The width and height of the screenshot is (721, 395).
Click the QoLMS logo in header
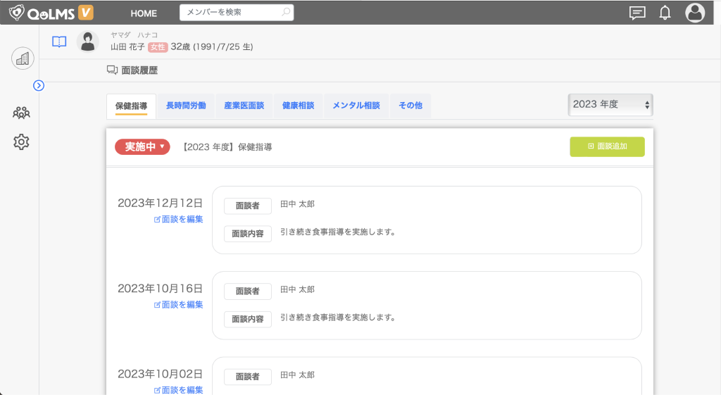click(x=51, y=13)
